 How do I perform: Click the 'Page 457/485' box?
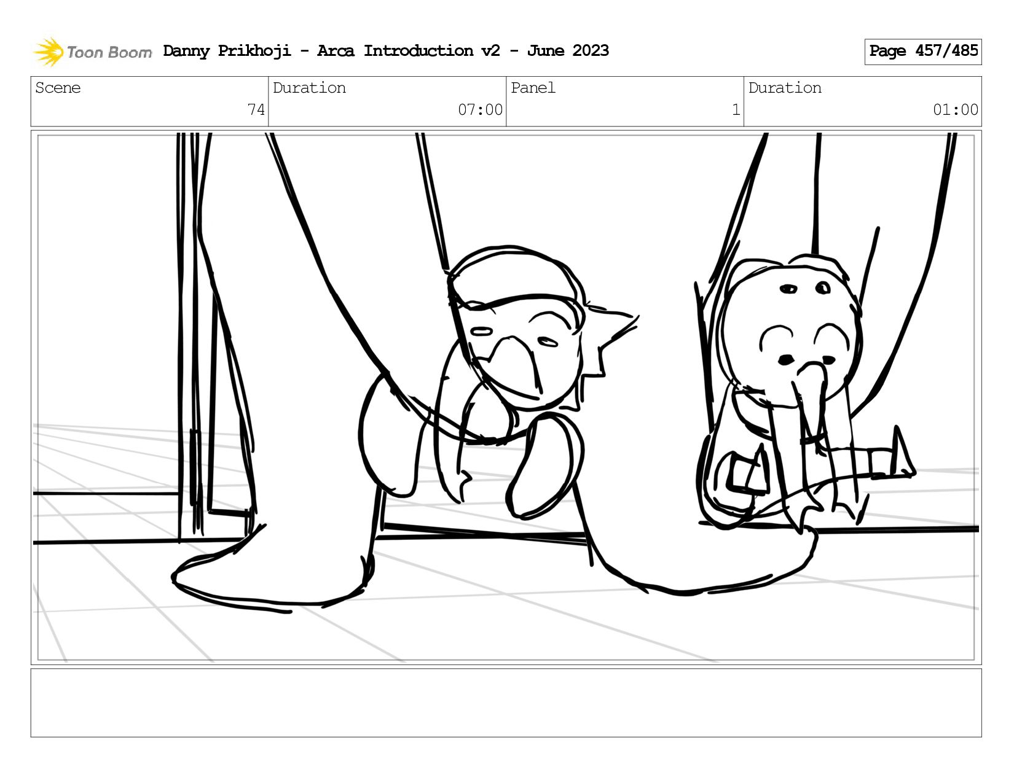tap(922, 52)
